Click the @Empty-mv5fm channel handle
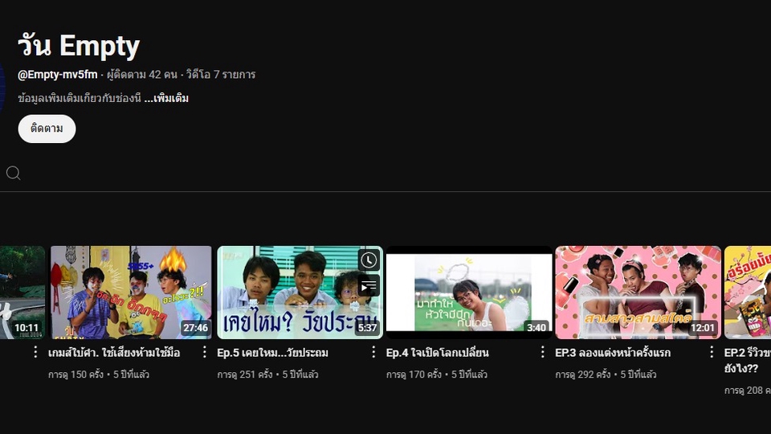The image size is (771, 434). coord(58,75)
